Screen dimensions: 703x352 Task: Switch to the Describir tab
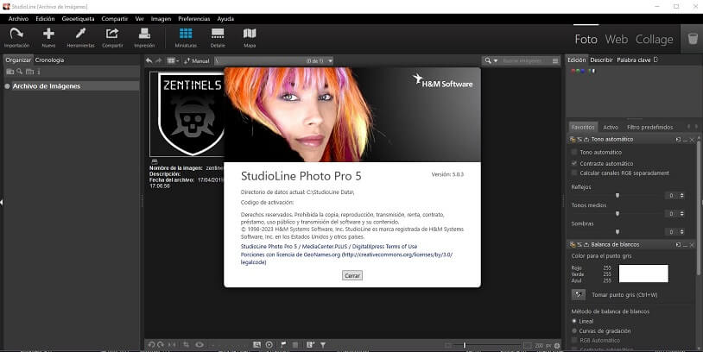tap(601, 60)
